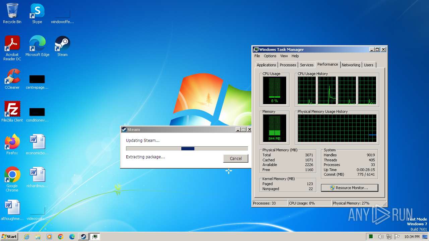429x241 pixels.
Task: Open File Explorer from the taskbar
Action: pyautogui.click(x=38, y=237)
